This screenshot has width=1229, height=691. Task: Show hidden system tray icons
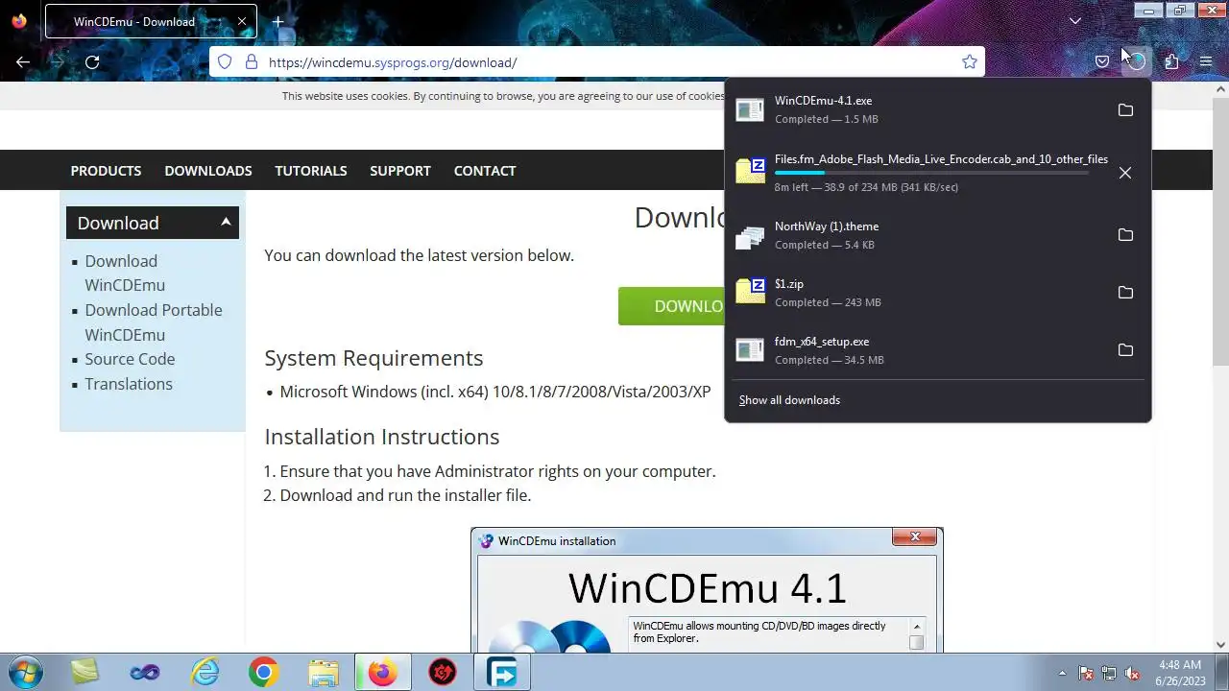pos(1062,673)
